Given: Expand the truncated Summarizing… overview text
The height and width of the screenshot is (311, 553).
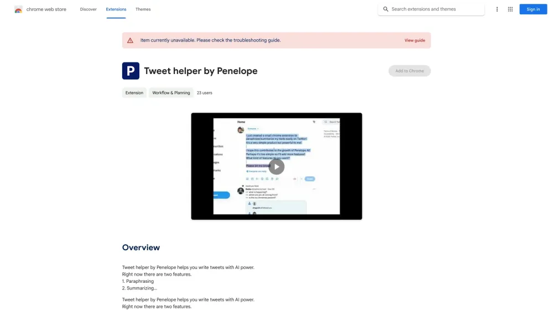Looking at the screenshot, I should pyautogui.click(x=140, y=288).
